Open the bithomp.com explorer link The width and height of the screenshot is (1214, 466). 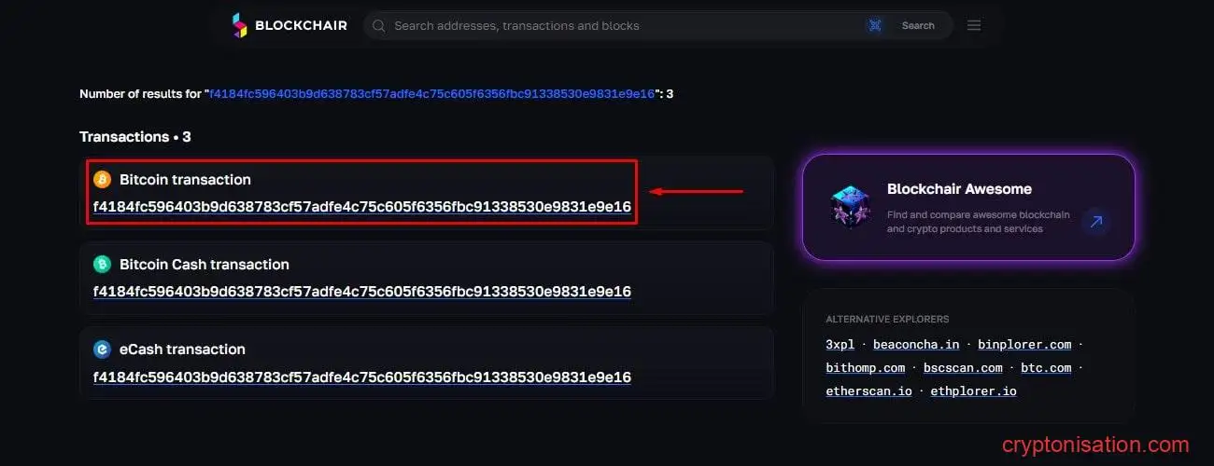866,367
